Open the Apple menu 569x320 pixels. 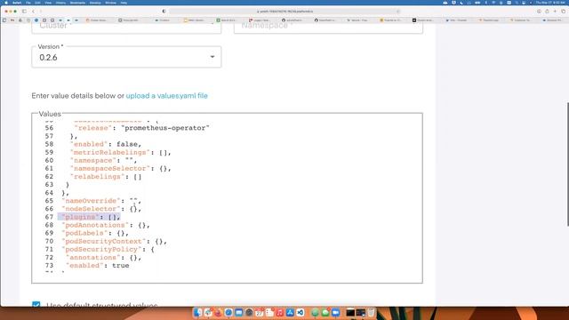(x=6, y=3)
